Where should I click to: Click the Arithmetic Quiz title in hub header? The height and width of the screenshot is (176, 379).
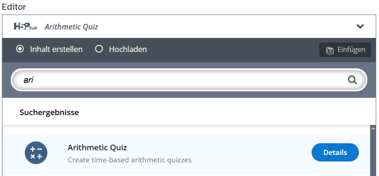(71, 27)
